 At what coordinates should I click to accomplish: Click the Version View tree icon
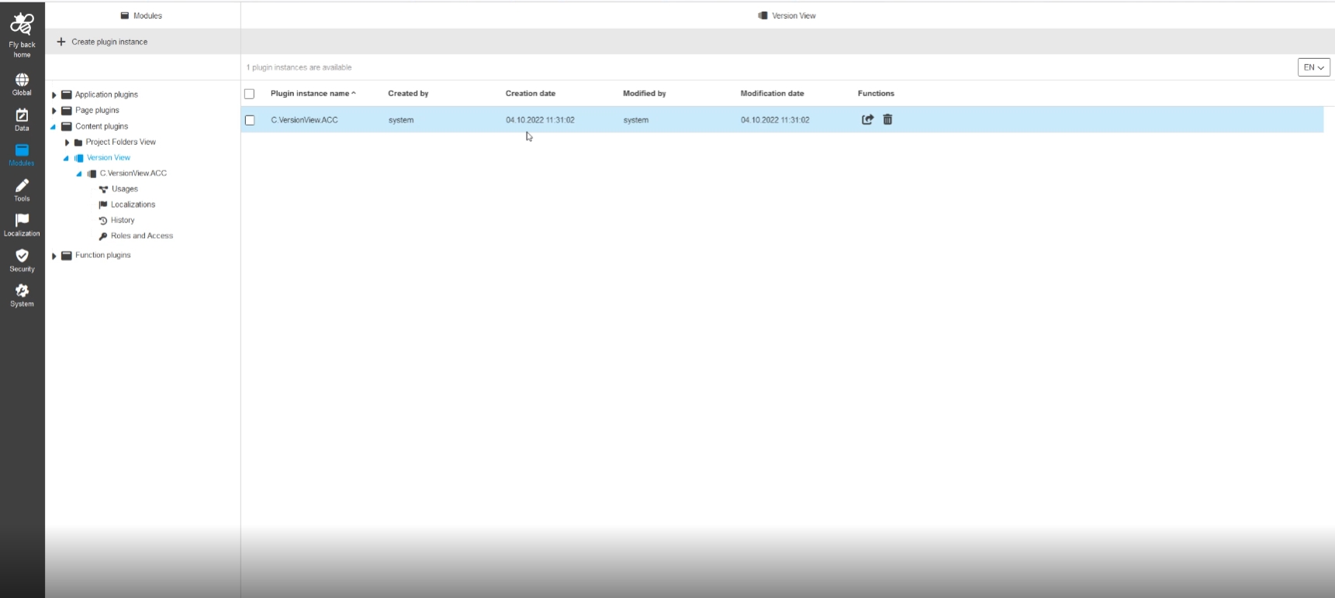pos(78,158)
